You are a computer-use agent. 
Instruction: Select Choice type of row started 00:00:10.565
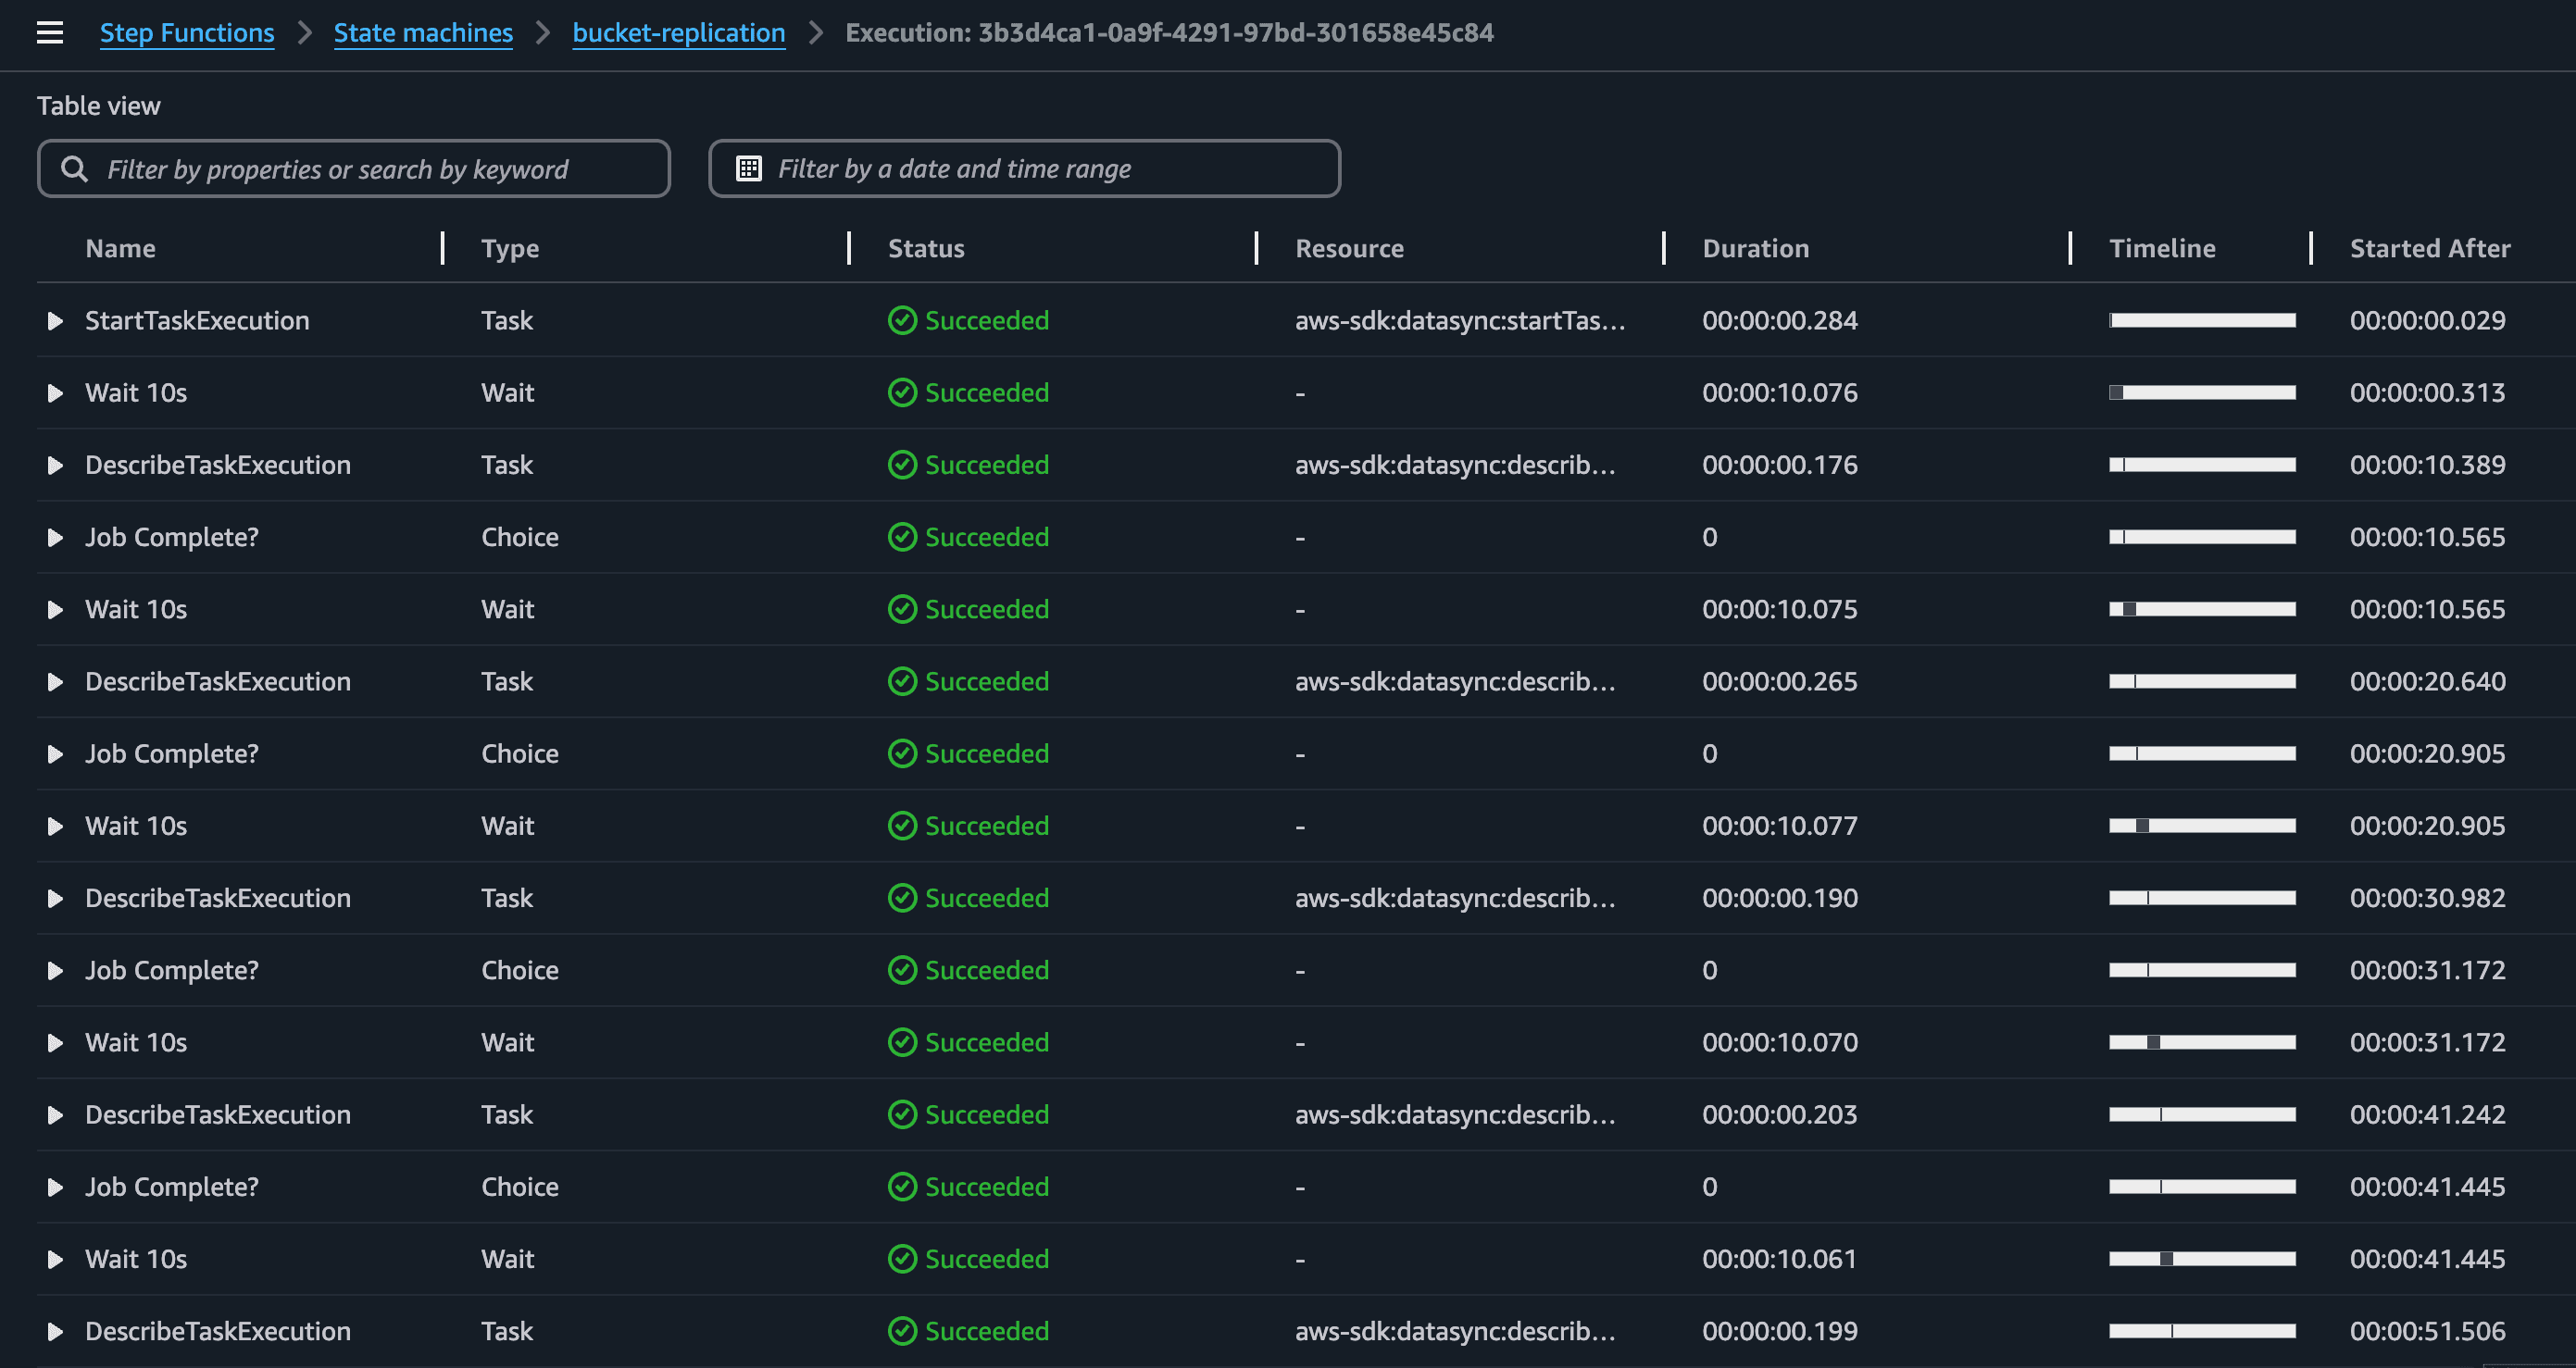tap(520, 538)
